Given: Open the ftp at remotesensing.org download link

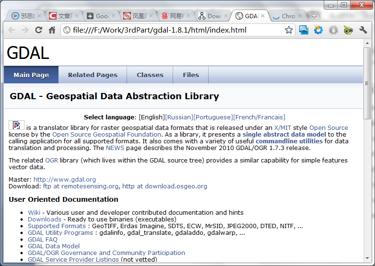Looking at the screenshot, I should click(81, 186).
